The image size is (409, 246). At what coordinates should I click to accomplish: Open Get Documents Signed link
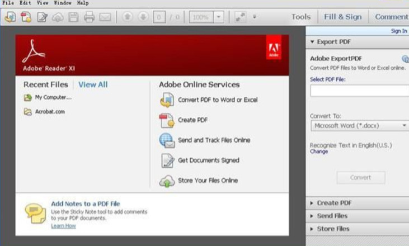[x=209, y=160]
